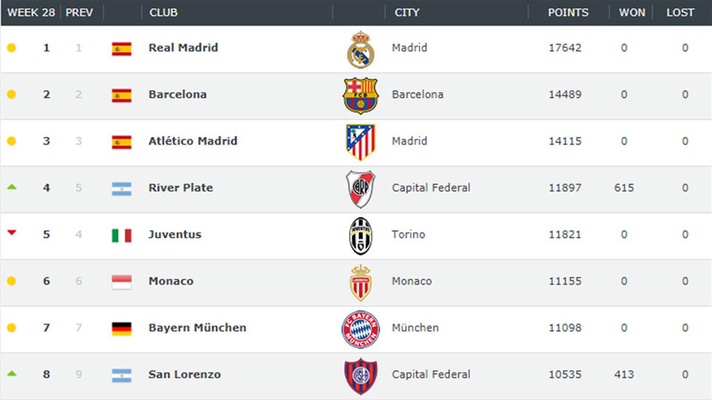This screenshot has width=712, height=400.
Task: Click the Bayern München logo
Action: (x=360, y=329)
